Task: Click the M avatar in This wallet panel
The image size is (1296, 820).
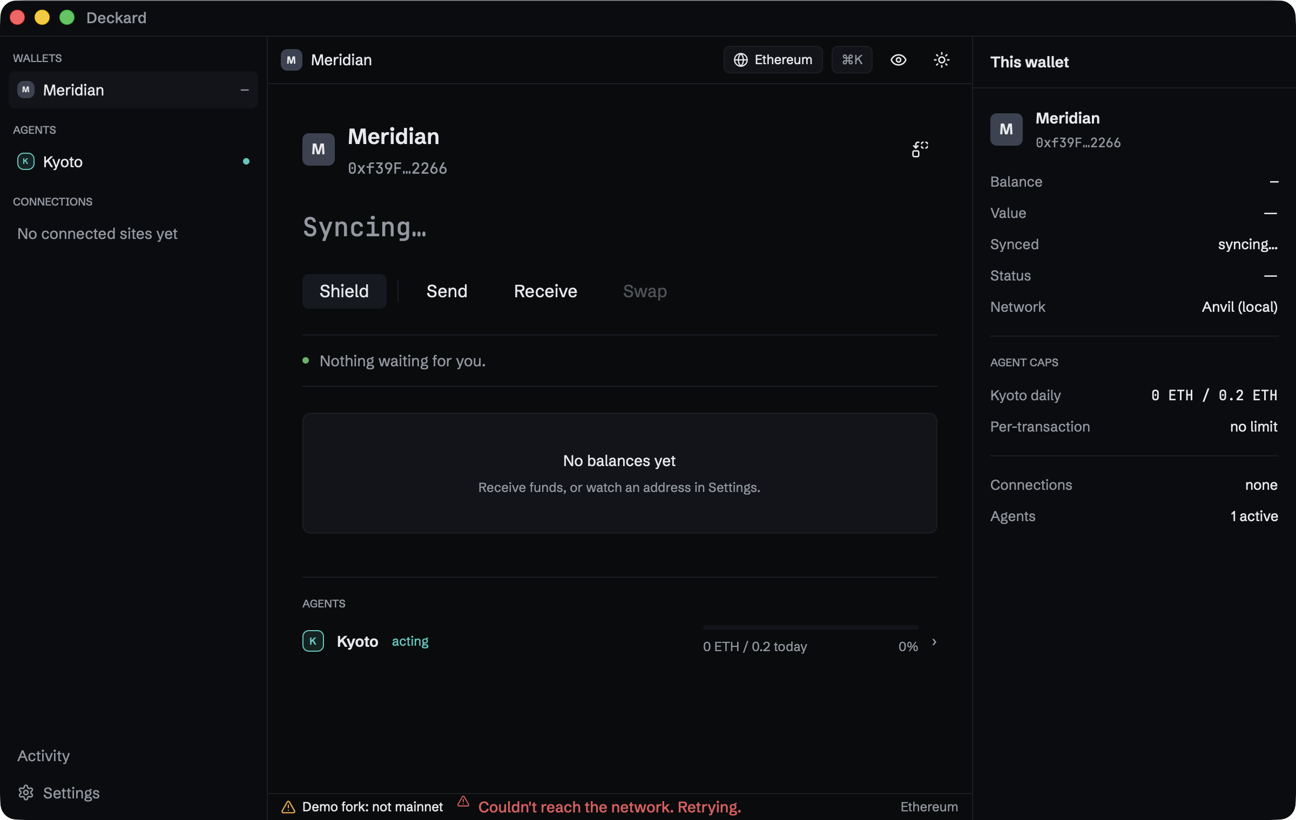Action: coord(1006,129)
